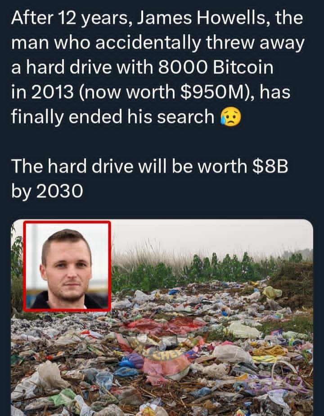Image resolution: width=324 pixels, height=416 pixels.
Task: Click the "$8B" prediction amount
Action: [x=270, y=166]
